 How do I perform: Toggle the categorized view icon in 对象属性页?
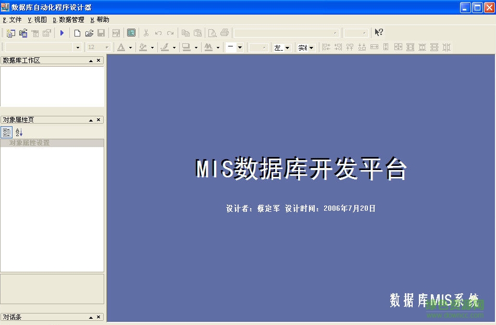(x=7, y=132)
